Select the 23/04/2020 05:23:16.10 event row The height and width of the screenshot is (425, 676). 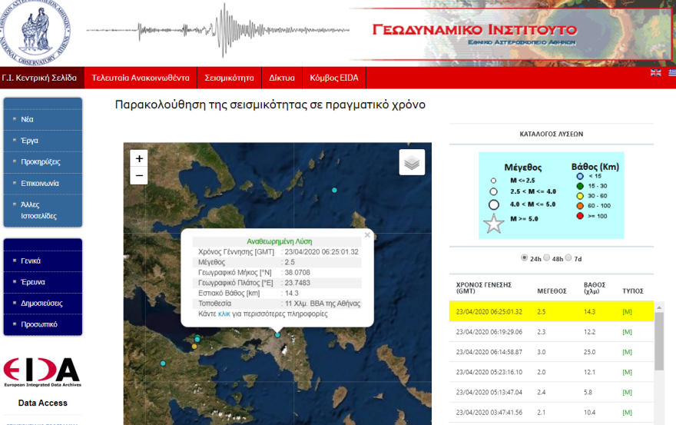pyautogui.click(x=552, y=372)
